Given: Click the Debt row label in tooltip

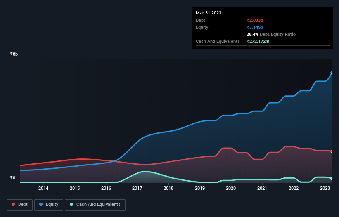Looking at the screenshot, I should click(x=200, y=20).
